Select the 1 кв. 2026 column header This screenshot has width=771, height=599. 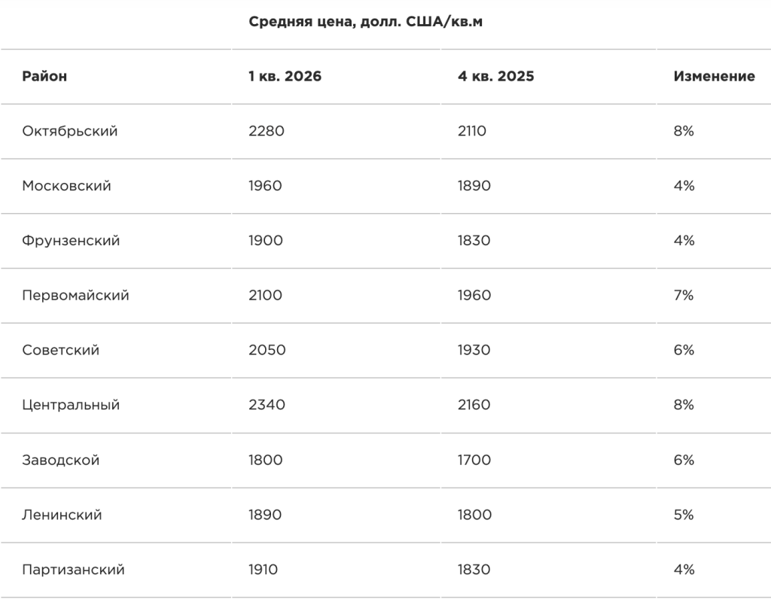point(285,76)
